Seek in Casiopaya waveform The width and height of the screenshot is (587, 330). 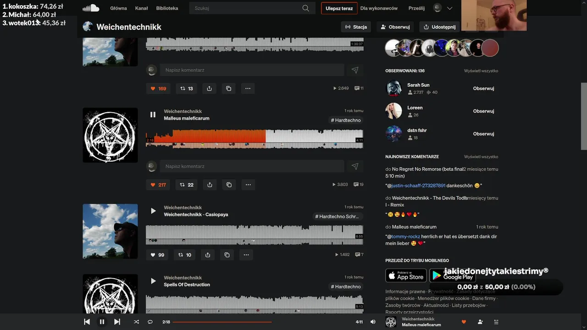[255, 234]
